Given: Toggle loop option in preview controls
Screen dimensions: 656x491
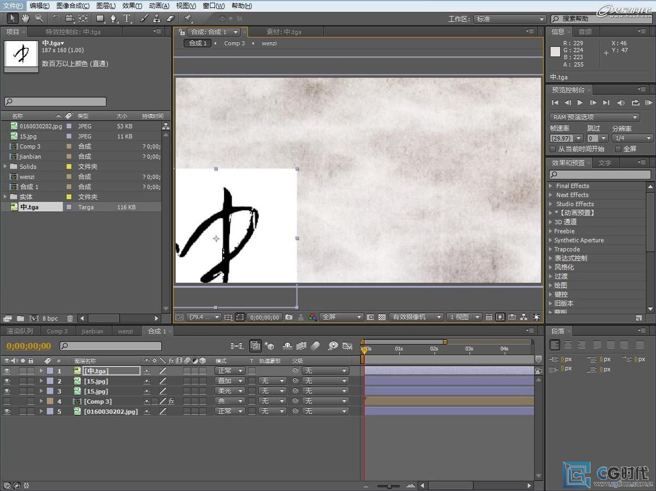Looking at the screenshot, I should click(635, 103).
